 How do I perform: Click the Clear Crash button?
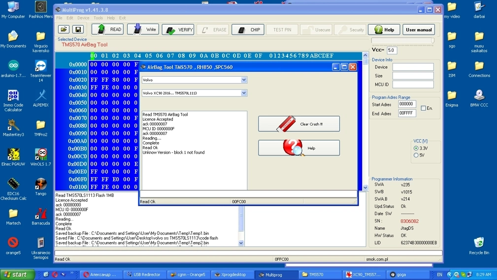[x=299, y=124]
